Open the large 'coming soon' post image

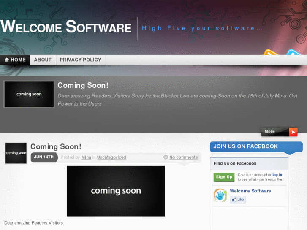coord(116,191)
